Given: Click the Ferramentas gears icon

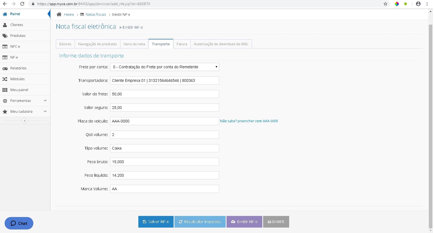Looking at the screenshot, I should (x=5, y=101).
